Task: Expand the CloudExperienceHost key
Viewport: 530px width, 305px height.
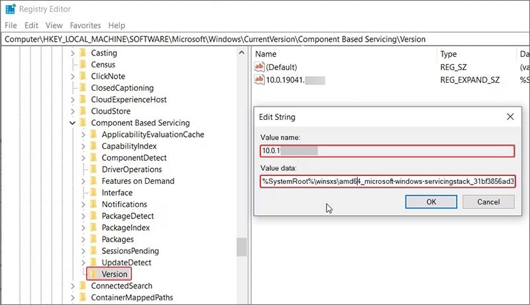Action: [x=72, y=99]
